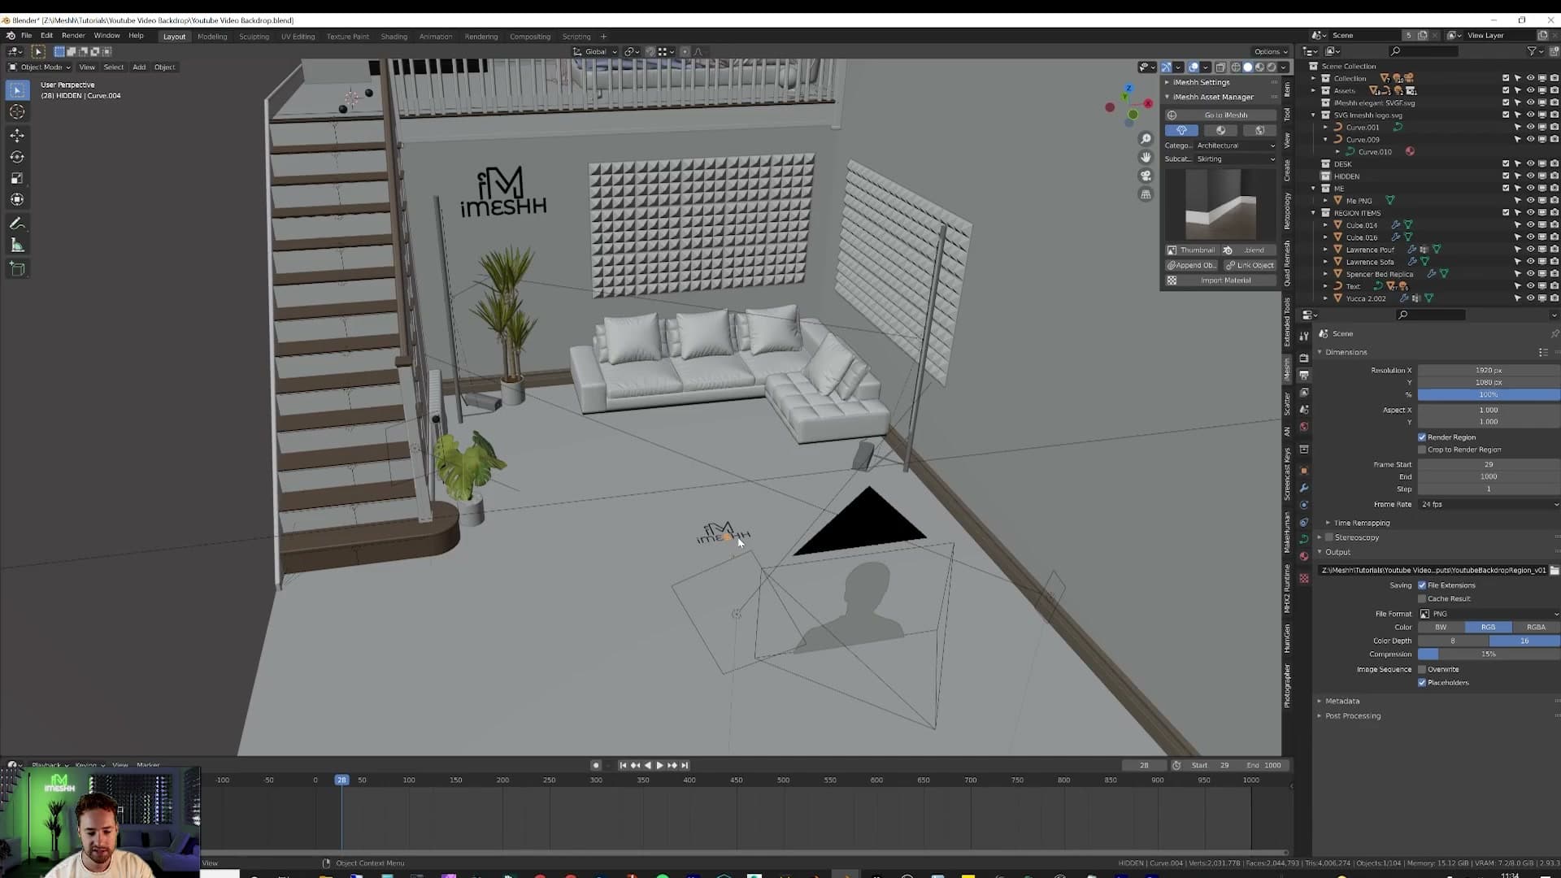Open the Modifier wrench properties tab
This screenshot has width=1561, height=878.
[1304, 488]
